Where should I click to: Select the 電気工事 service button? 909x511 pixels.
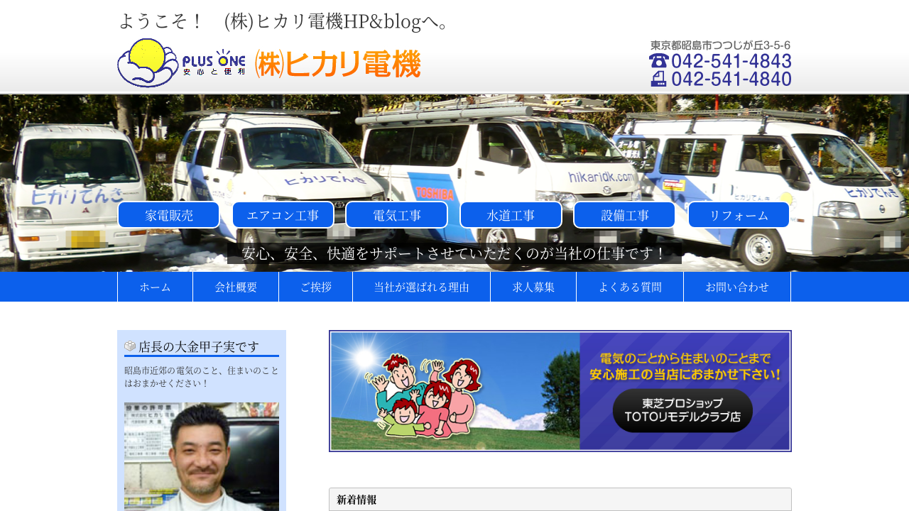(x=396, y=215)
